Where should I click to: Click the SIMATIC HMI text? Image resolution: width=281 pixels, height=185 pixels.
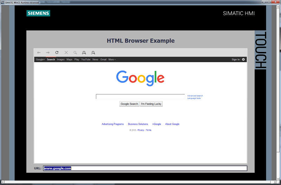pyautogui.click(x=239, y=13)
